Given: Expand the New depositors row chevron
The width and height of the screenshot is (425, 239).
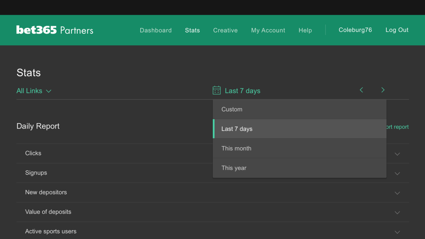Looking at the screenshot, I should point(397,193).
